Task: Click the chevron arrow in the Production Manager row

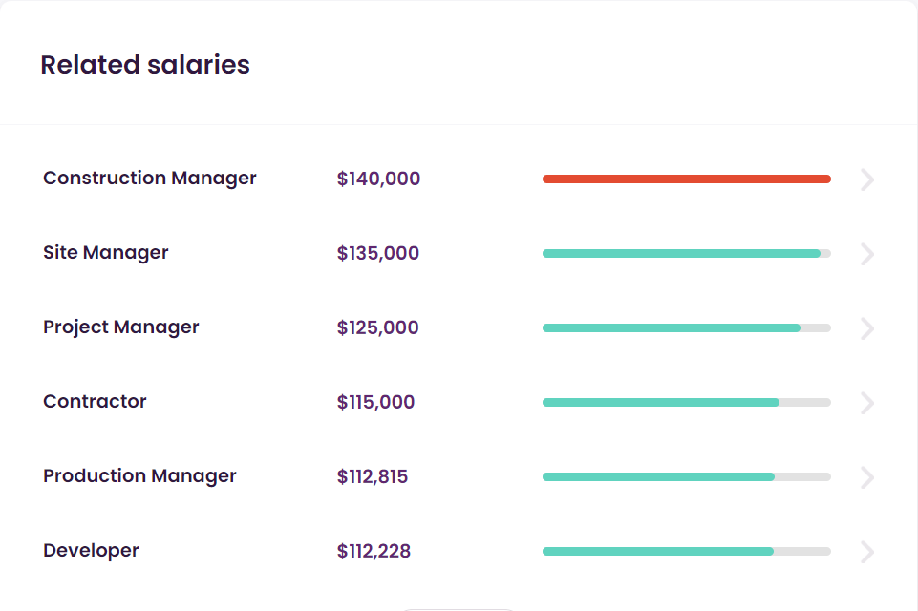Action: pos(866,477)
